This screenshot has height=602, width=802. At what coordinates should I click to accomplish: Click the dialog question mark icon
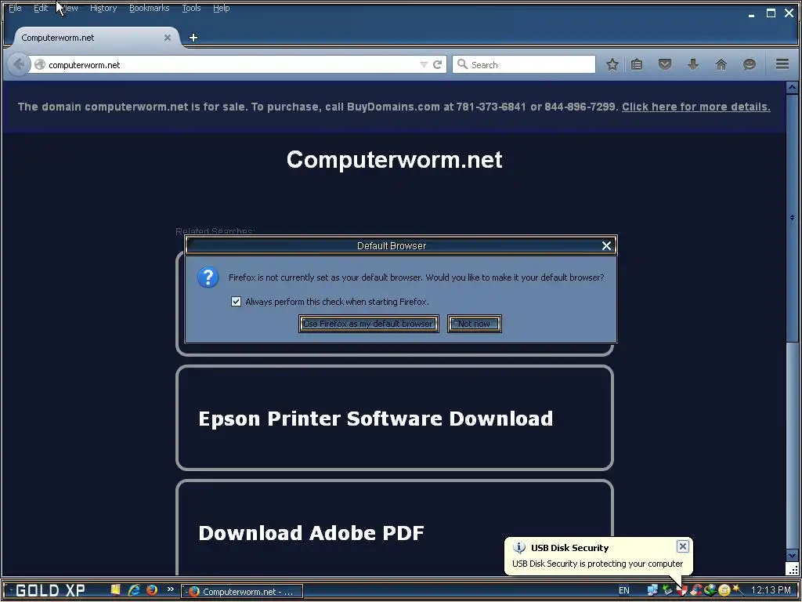point(208,277)
